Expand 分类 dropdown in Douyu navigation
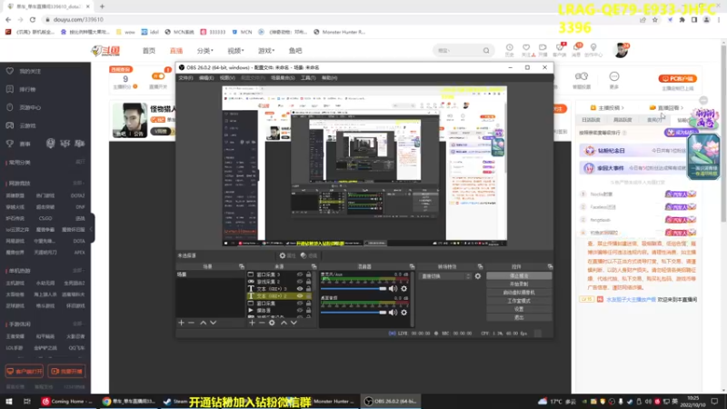 pos(205,51)
